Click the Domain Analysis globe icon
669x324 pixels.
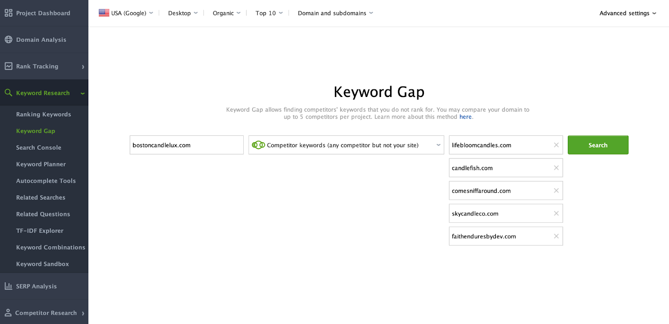(x=8, y=40)
